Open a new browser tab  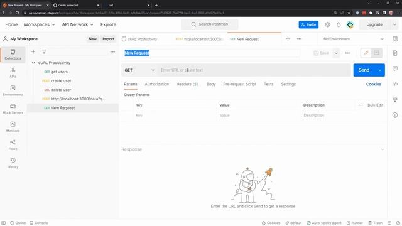tap(156, 5)
